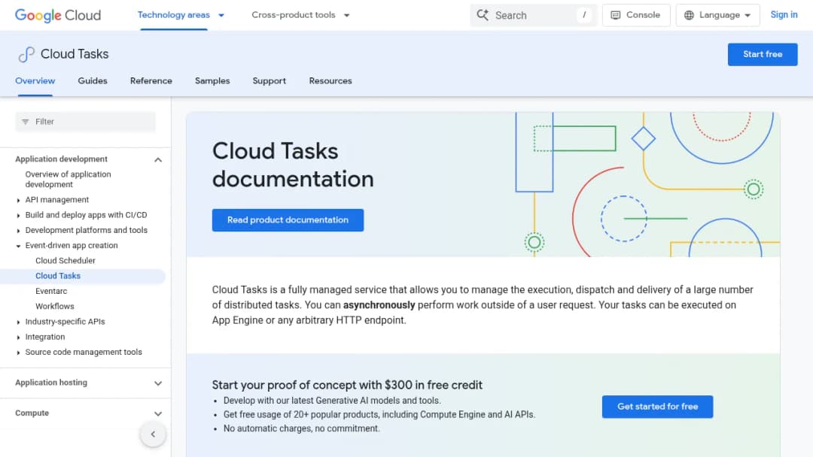Screen dimensions: 813x457
Task: Expand API management tree item
Action: [x=19, y=200]
